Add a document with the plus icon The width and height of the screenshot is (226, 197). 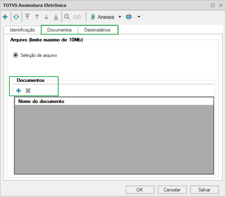(19, 91)
